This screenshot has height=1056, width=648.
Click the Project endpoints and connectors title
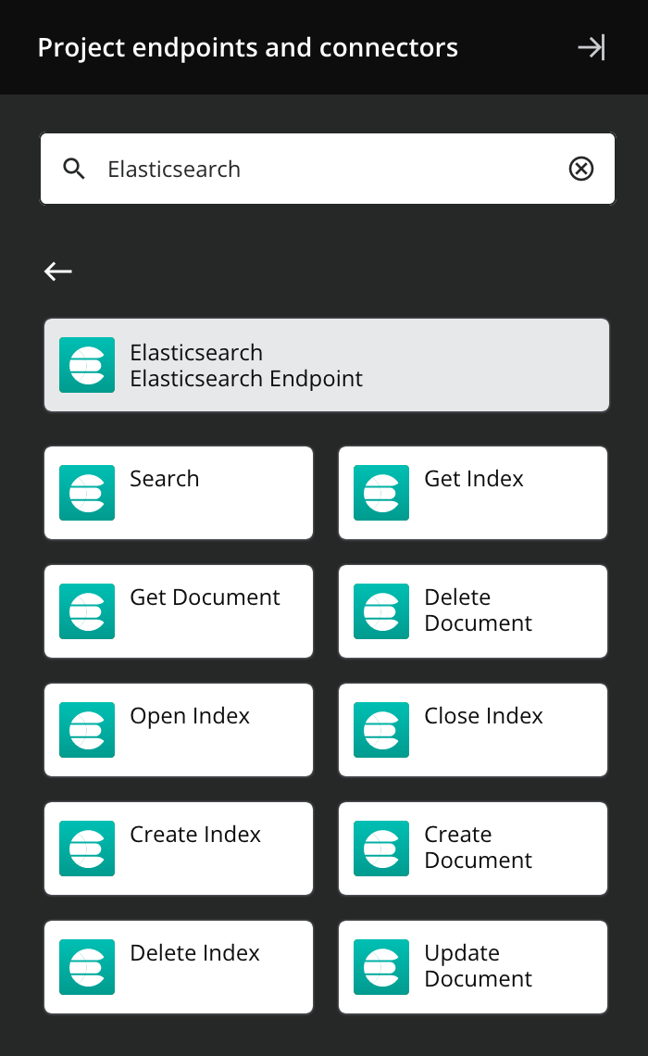point(247,48)
